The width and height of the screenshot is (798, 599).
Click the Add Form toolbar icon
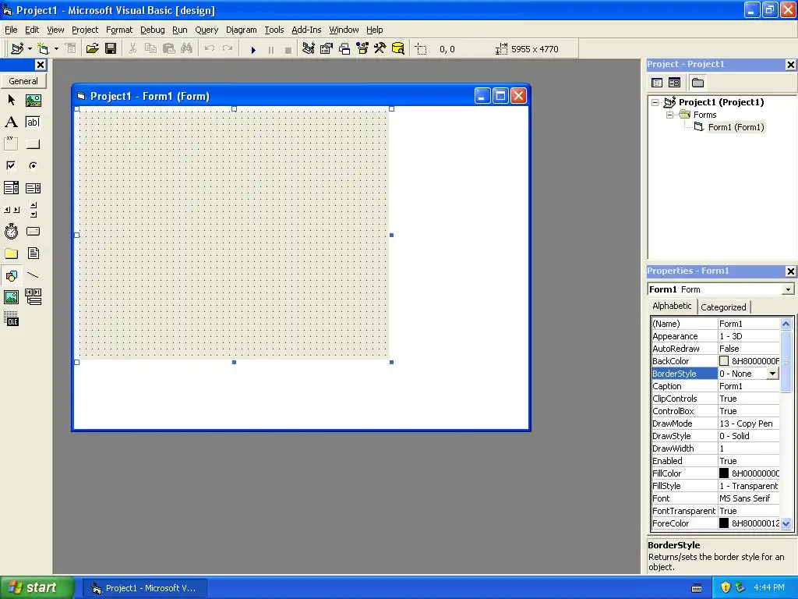[44, 49]
